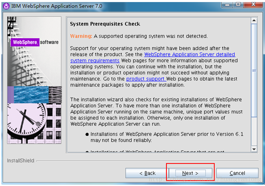265x186 pixels.
Task: Click 'IBM WebSphere Application Server 7.0' title
Action: click(57, 6)
